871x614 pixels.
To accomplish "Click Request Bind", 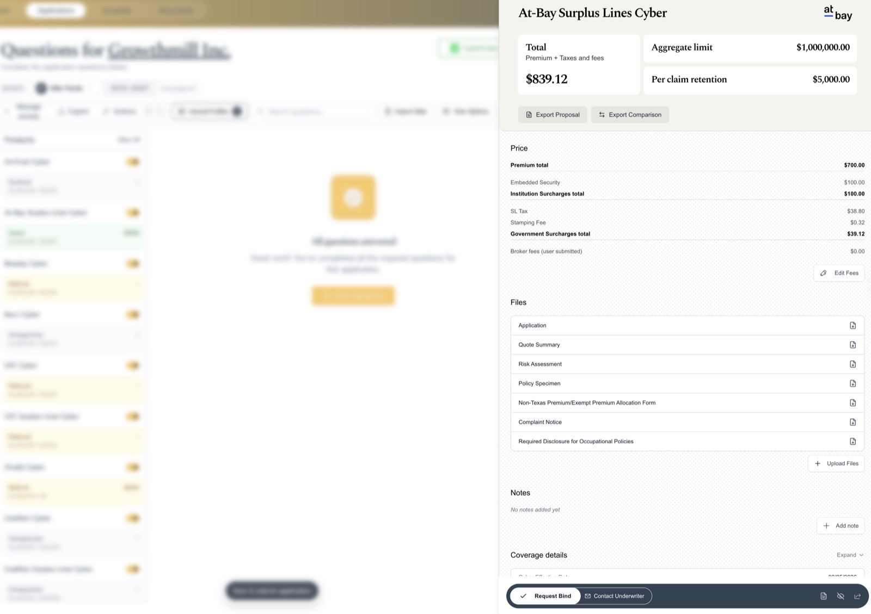I will [x=545, y=596].
